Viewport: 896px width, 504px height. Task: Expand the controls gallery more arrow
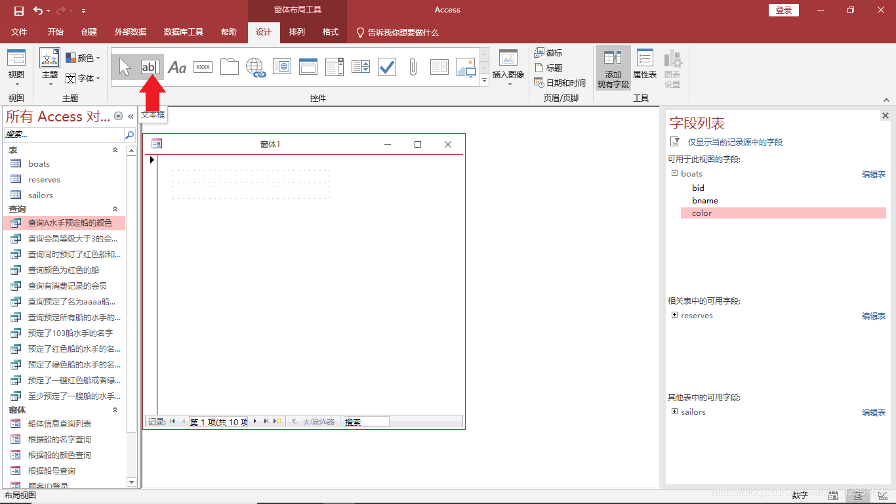point(485,81)
